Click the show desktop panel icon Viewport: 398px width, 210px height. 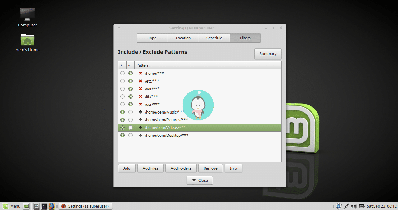[x=26, y=206]
